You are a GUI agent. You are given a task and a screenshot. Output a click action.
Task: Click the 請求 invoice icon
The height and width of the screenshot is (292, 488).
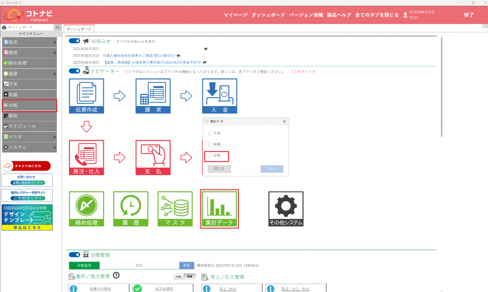[x=153, y=96]
